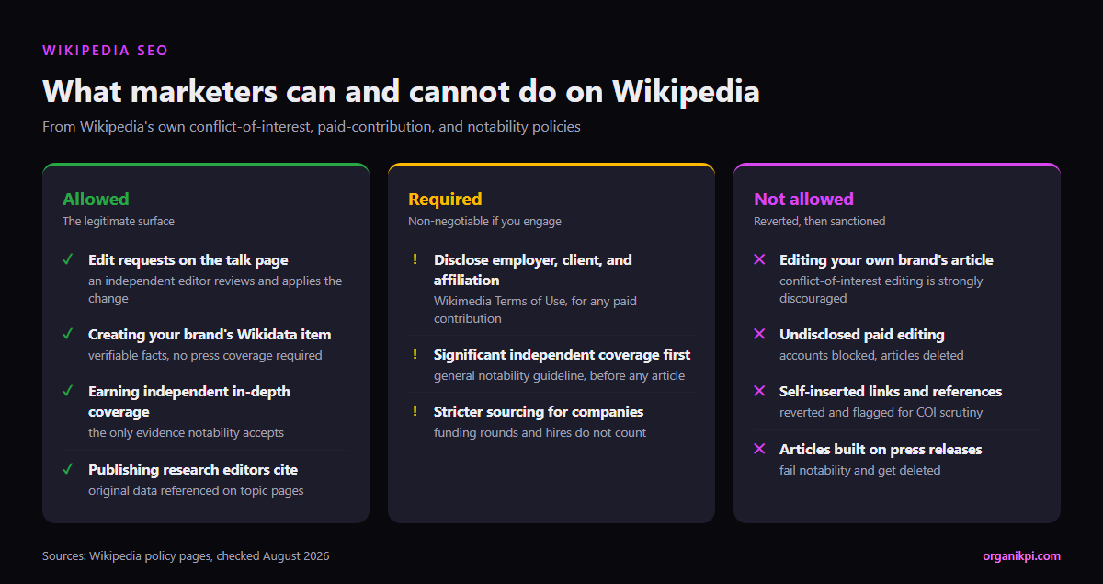Click the title Edit requests on the talk page
This screenshot has height=584, width=1103.
(x=188, y=260)
